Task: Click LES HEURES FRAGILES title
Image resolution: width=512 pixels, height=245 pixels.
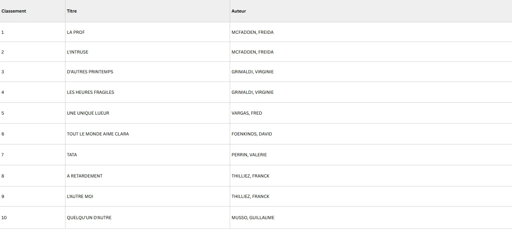Action: click(x=90, y=92)
